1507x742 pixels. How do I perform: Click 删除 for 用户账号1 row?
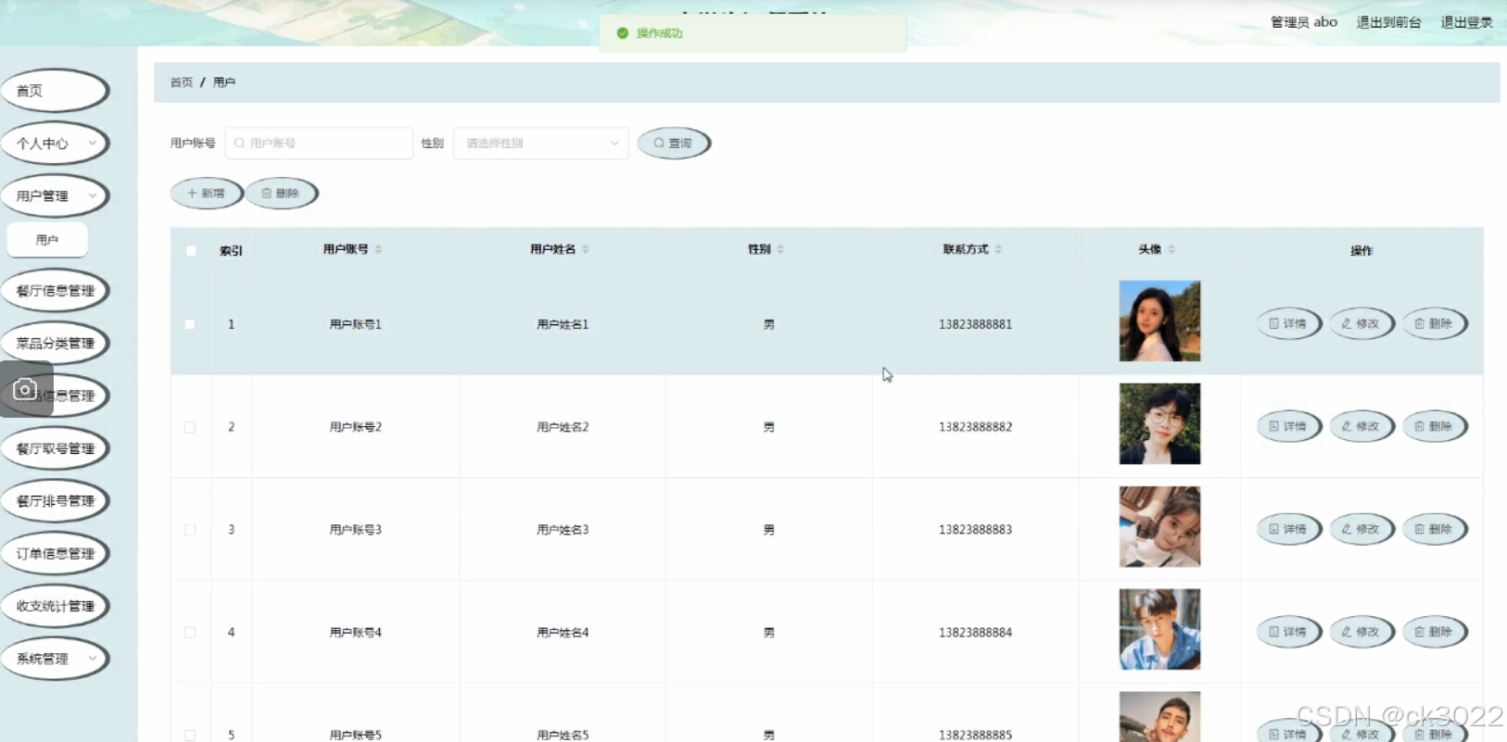1434,324
